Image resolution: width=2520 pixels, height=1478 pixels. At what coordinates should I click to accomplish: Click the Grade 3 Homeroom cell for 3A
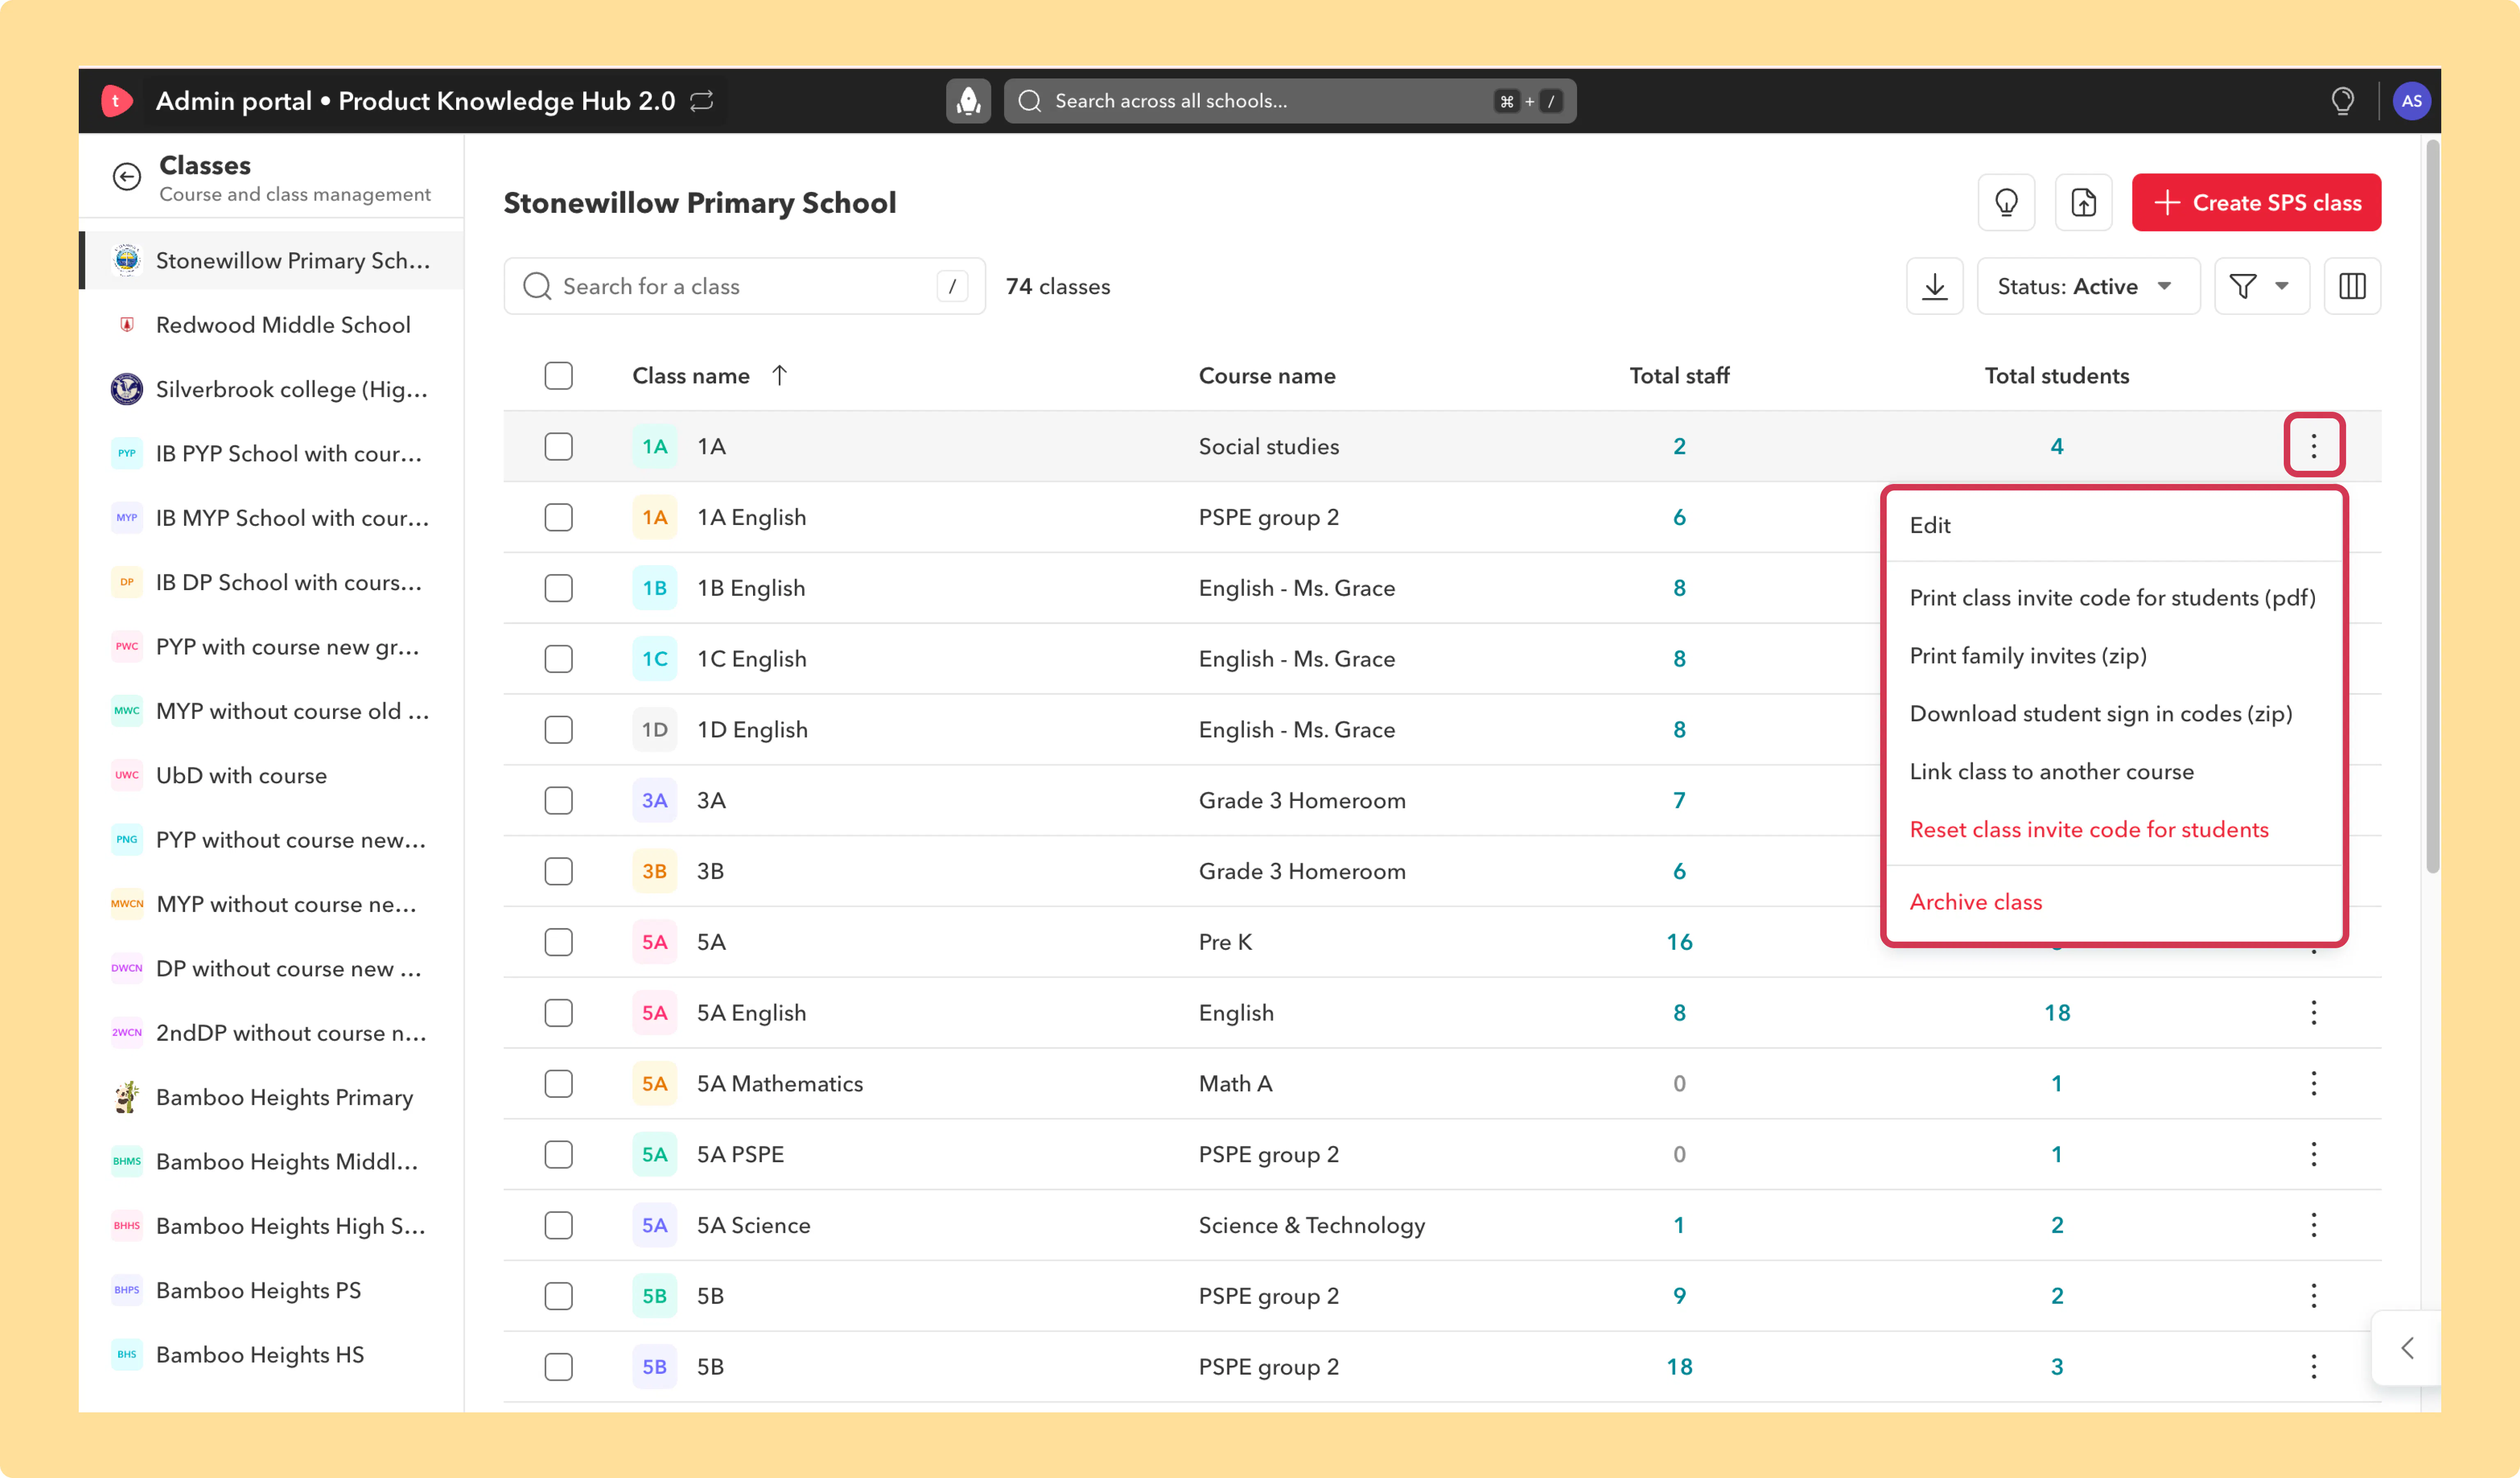tap(1301, 800)
